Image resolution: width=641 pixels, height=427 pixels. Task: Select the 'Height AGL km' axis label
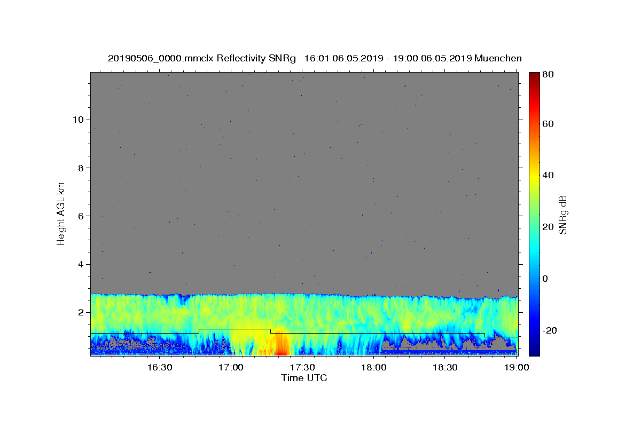(x=61, y=213)
